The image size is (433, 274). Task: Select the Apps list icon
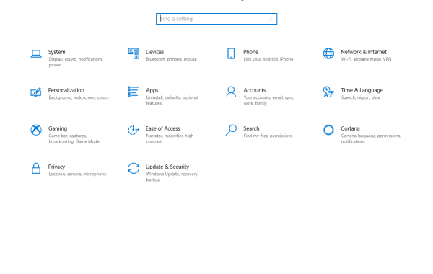click(x=134, y=92)
